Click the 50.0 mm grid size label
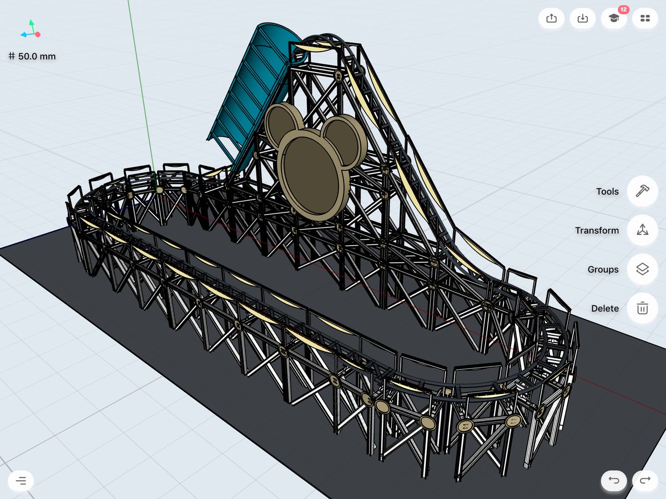The width and height of the screenshot is (666, 499). tap(32, 56)
